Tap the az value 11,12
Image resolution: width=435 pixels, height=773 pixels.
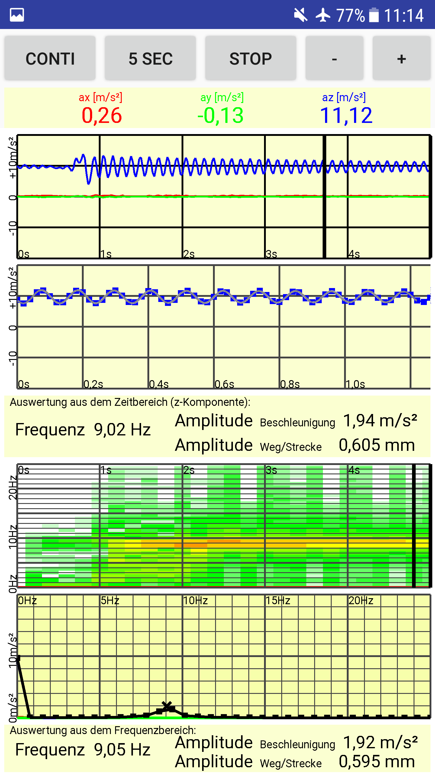346,115
